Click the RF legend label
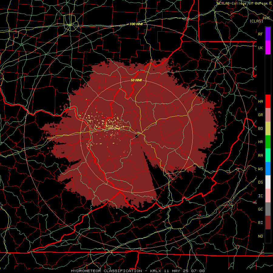The height and width of the screenshot is (273, 273). point(260,34)
